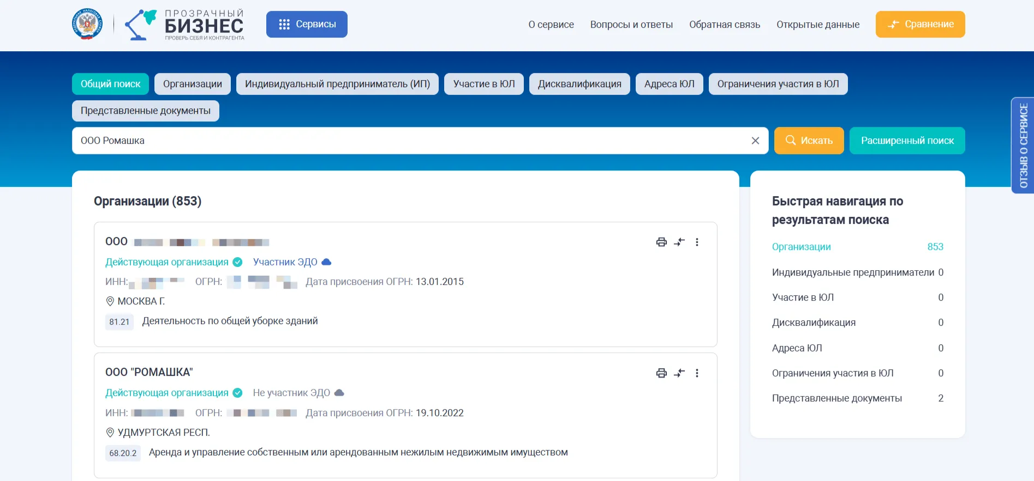Open three-dot menu for ООО "РОМАШКА"
1034x481 pixels.
(697, 373)
